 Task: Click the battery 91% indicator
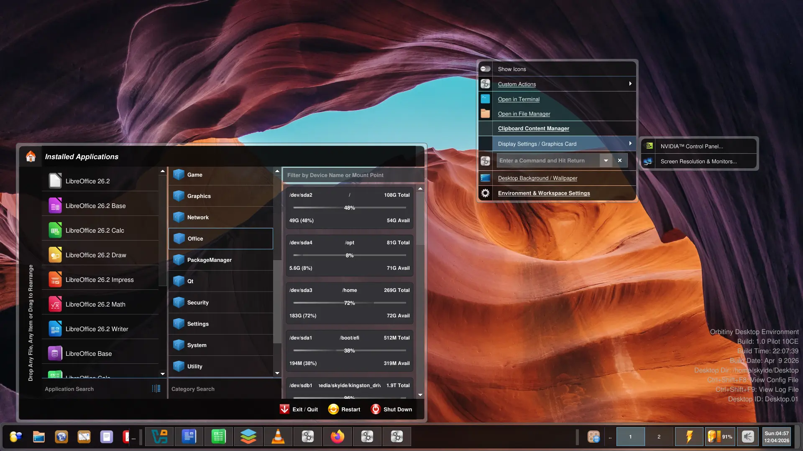tap(720, 437)
